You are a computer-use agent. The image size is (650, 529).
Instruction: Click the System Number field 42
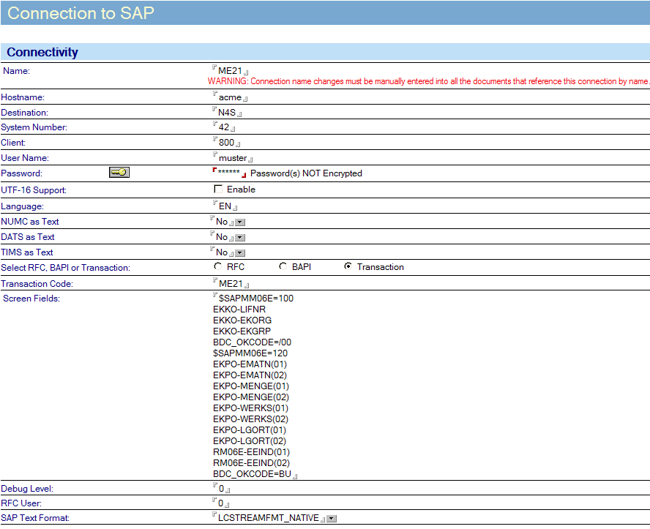224,127
